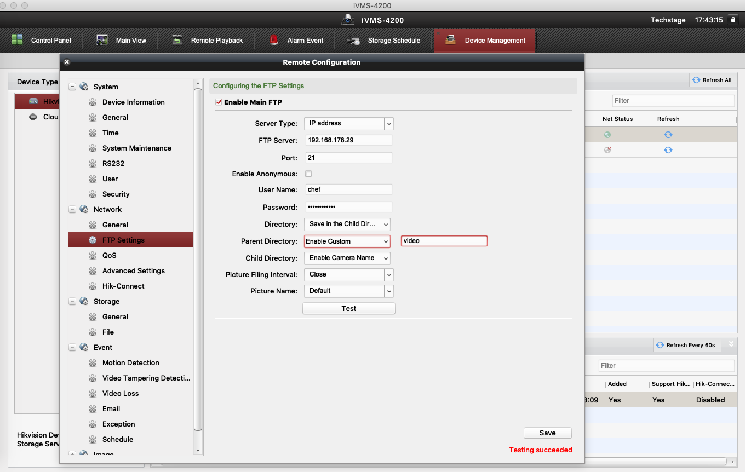Click the gear icon next to Motion Detection
The image size is (745, 472).
click(x=93, y=362)
